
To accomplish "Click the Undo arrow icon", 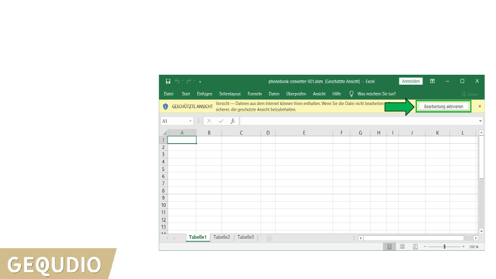I will pos(177,82).
